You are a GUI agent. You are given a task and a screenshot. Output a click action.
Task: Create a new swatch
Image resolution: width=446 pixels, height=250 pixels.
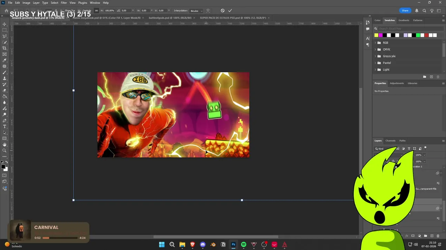tap(431, 77)
